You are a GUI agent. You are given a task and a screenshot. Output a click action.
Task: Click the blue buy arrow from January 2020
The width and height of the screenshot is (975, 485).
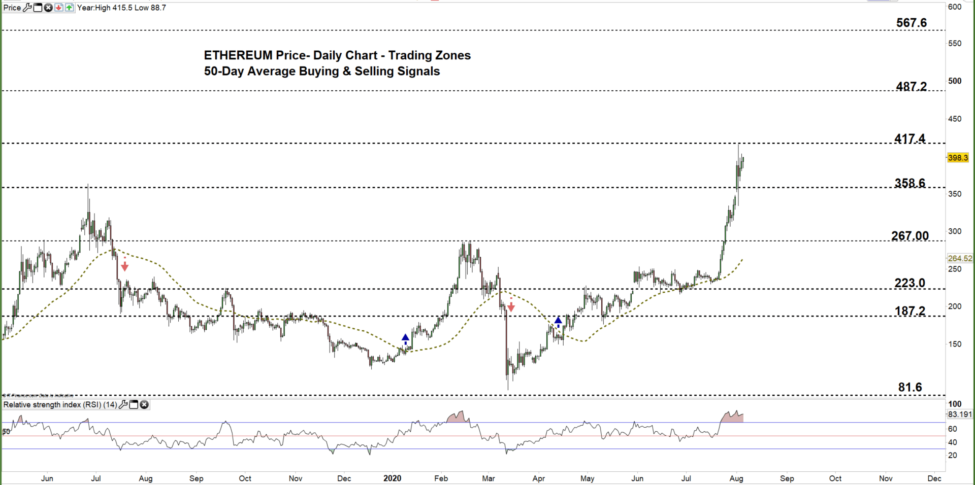pos(405,339)
